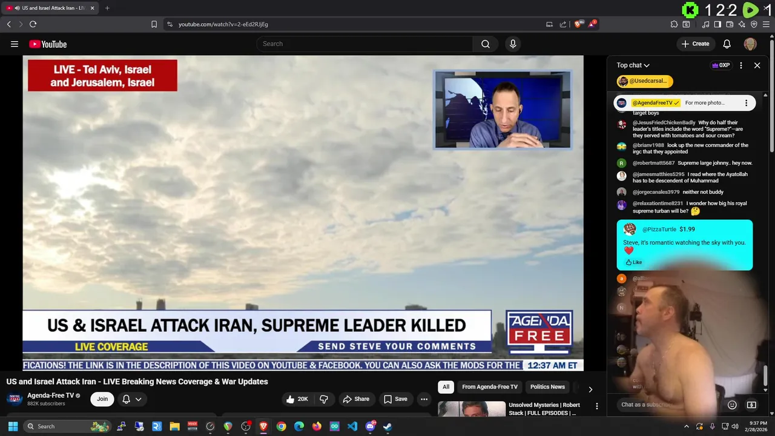This screenshot has height=436, width=775.
Task: Go to the YouTube home logo
Action: 48,44
